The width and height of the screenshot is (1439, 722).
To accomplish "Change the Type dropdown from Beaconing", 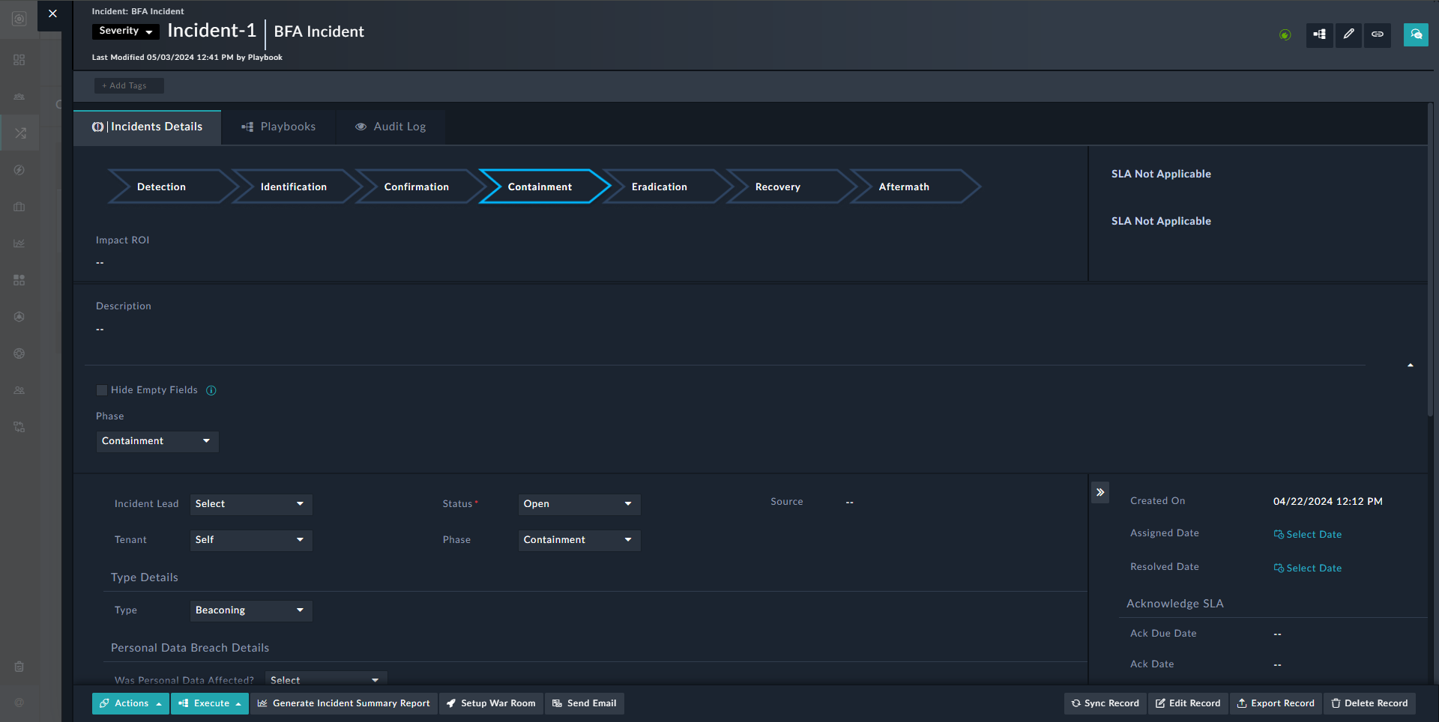I will (x=250, y=610).
